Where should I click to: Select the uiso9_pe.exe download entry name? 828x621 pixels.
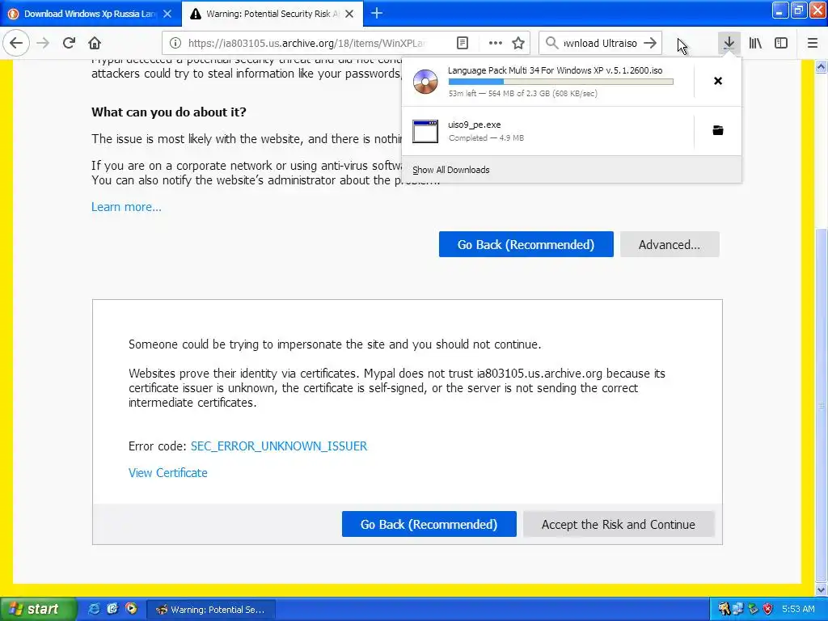pyautogui.click(x=474, y=125)
